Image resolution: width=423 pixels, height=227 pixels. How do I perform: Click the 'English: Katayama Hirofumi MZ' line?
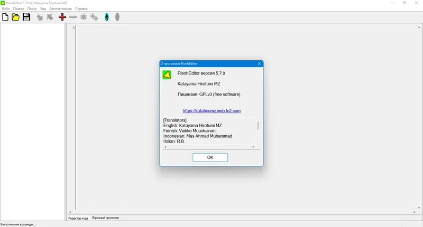pos(192,126)
